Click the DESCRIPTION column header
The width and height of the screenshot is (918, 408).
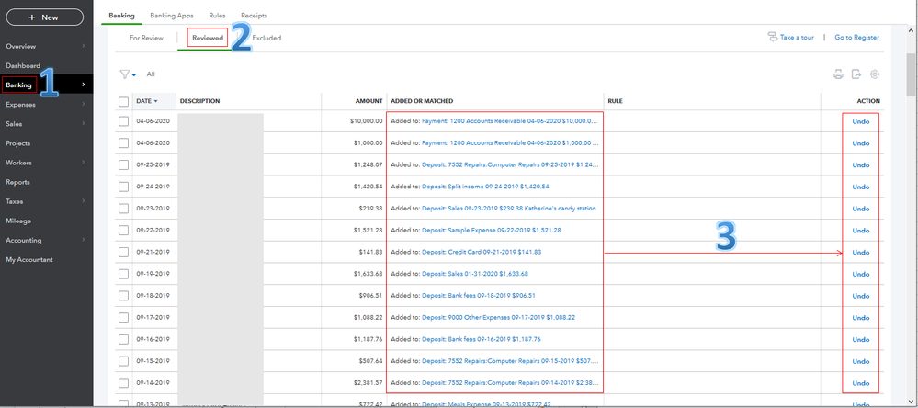pos(199,101)
